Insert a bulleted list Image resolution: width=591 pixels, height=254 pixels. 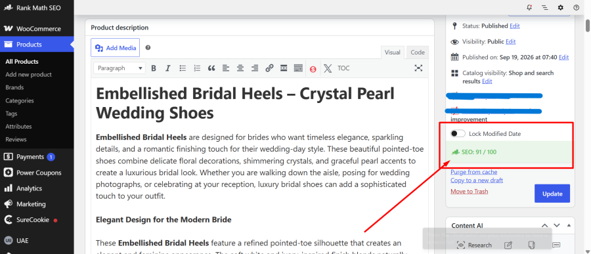pos(183,68)
